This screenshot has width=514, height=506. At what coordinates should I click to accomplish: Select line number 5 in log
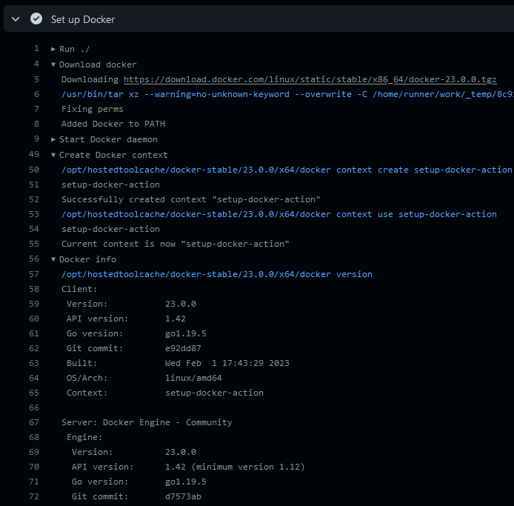point(36,79)
